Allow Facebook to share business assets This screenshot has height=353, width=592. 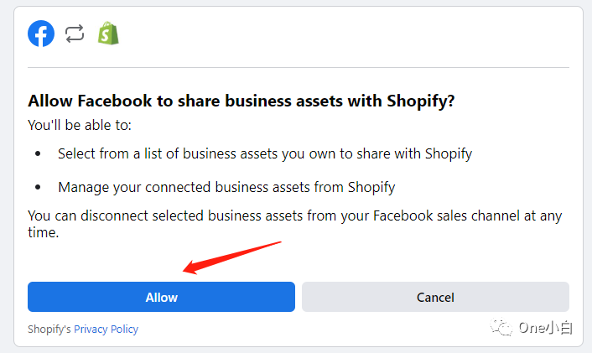pyautogui.click(x=161, y=297)
